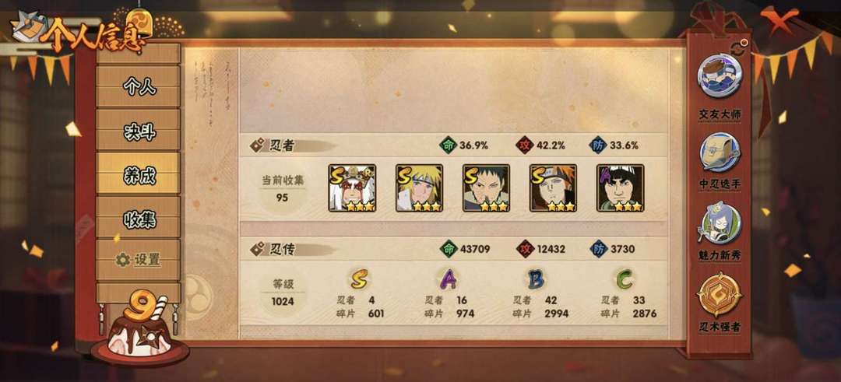
Task: Click the orange-haired Pain ninja portrait
Action: (x=553, y=188)
